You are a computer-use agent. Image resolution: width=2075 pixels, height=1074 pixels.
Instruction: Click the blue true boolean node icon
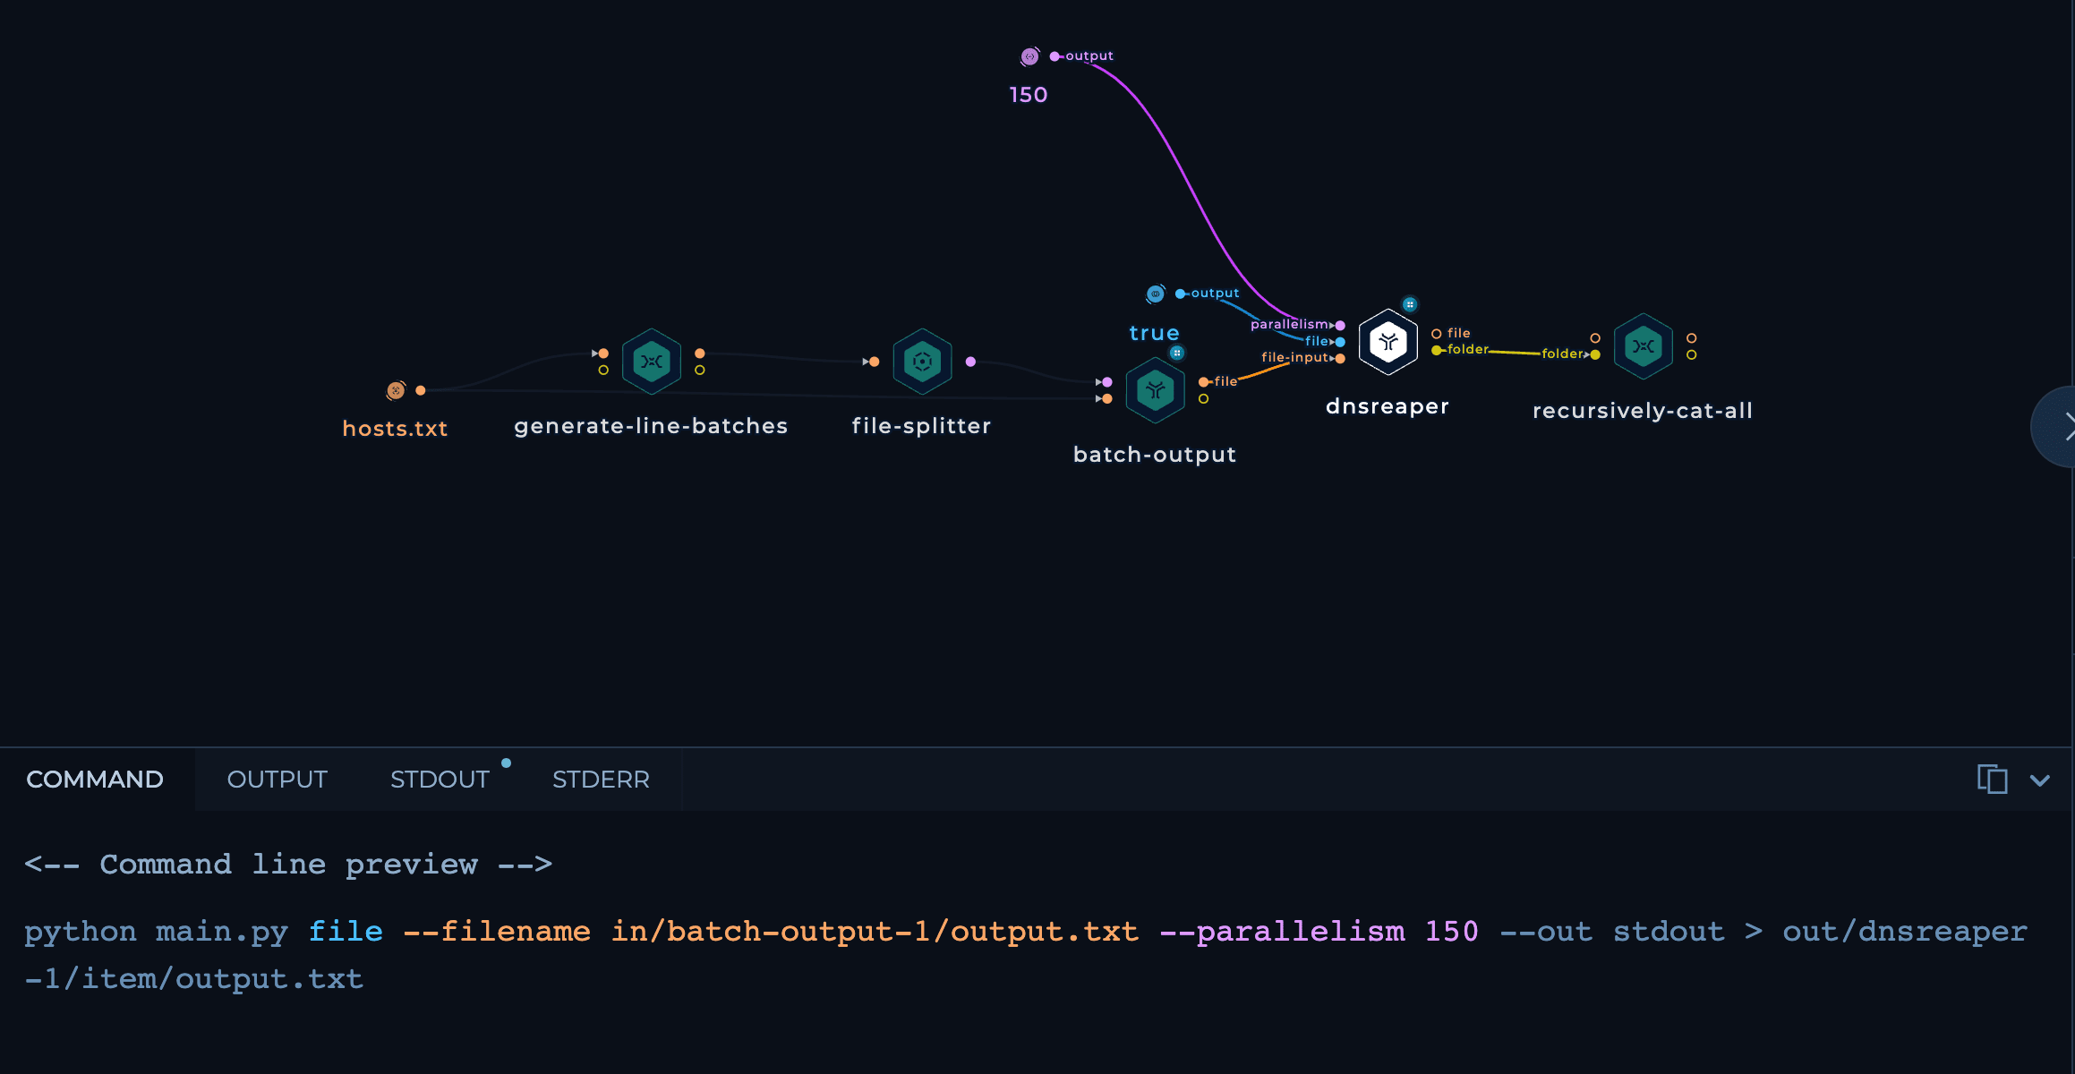[1156, 294]
